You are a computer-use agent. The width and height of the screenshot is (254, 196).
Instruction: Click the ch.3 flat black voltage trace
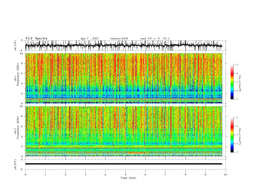(x=123, y=164)
